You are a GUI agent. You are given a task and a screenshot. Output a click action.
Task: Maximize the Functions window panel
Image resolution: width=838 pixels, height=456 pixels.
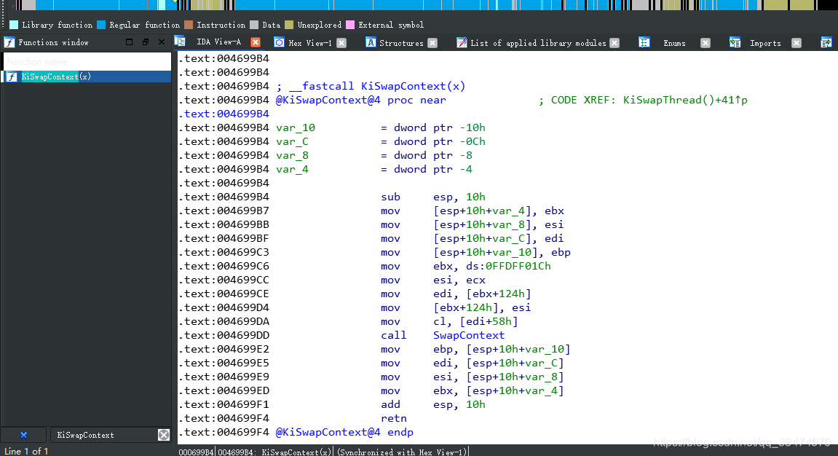tap(129, 42)
